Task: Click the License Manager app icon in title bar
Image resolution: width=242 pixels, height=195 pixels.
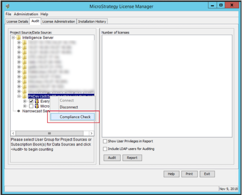Action: [x=8, y=6]
